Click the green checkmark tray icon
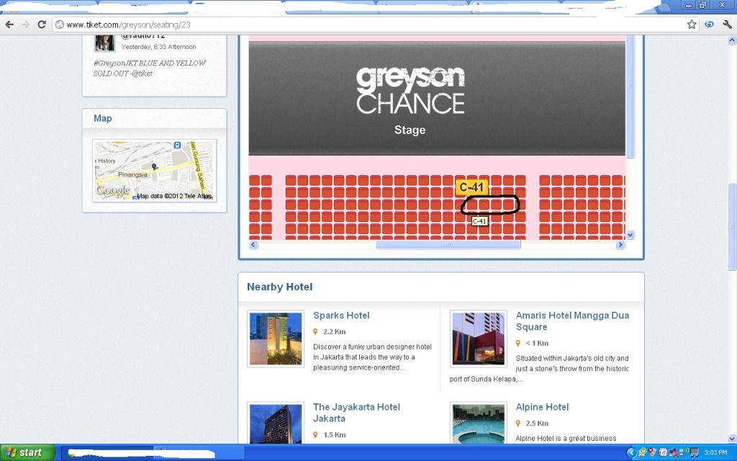The width and height of the screenshot is (737, 461). point(642,452)
